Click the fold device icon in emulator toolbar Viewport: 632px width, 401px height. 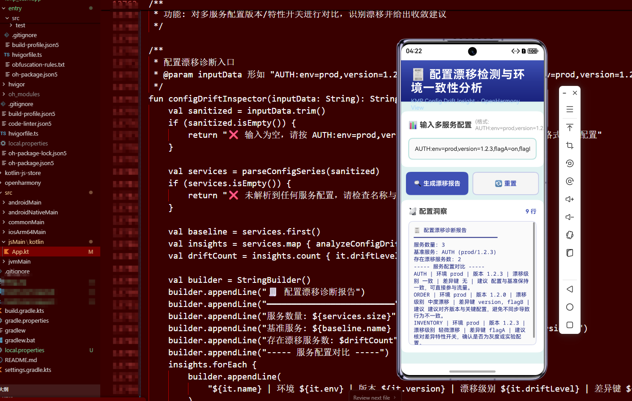point(570,253)
